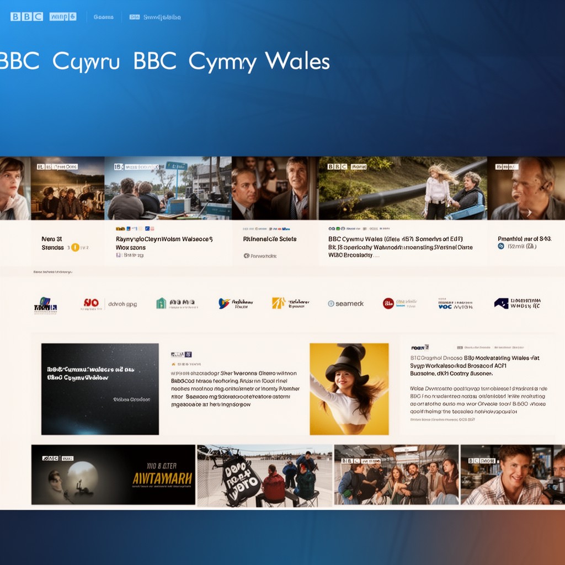Open the dark group-of-people thumbnail above "Nem 3t"
This screenshot has height=565, width=565.
pos(68,188)
